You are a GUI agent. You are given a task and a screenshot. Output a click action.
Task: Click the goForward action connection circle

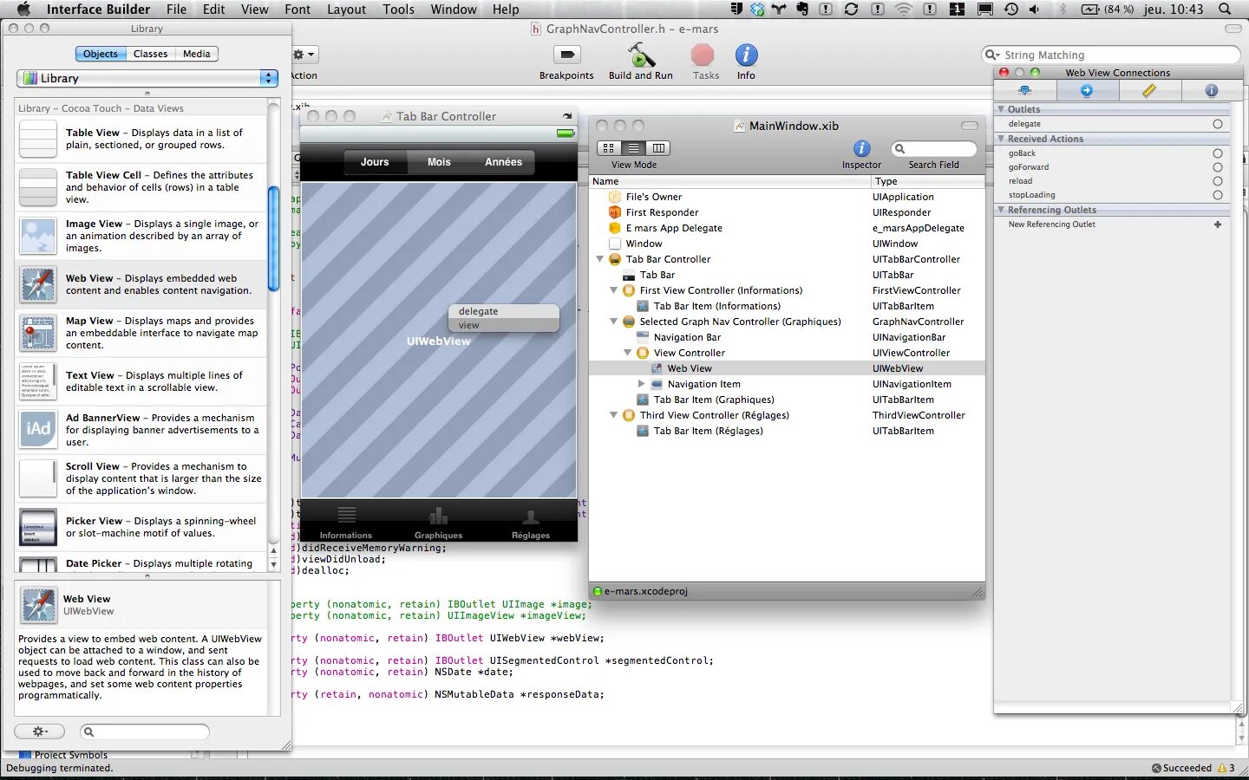1218,167
